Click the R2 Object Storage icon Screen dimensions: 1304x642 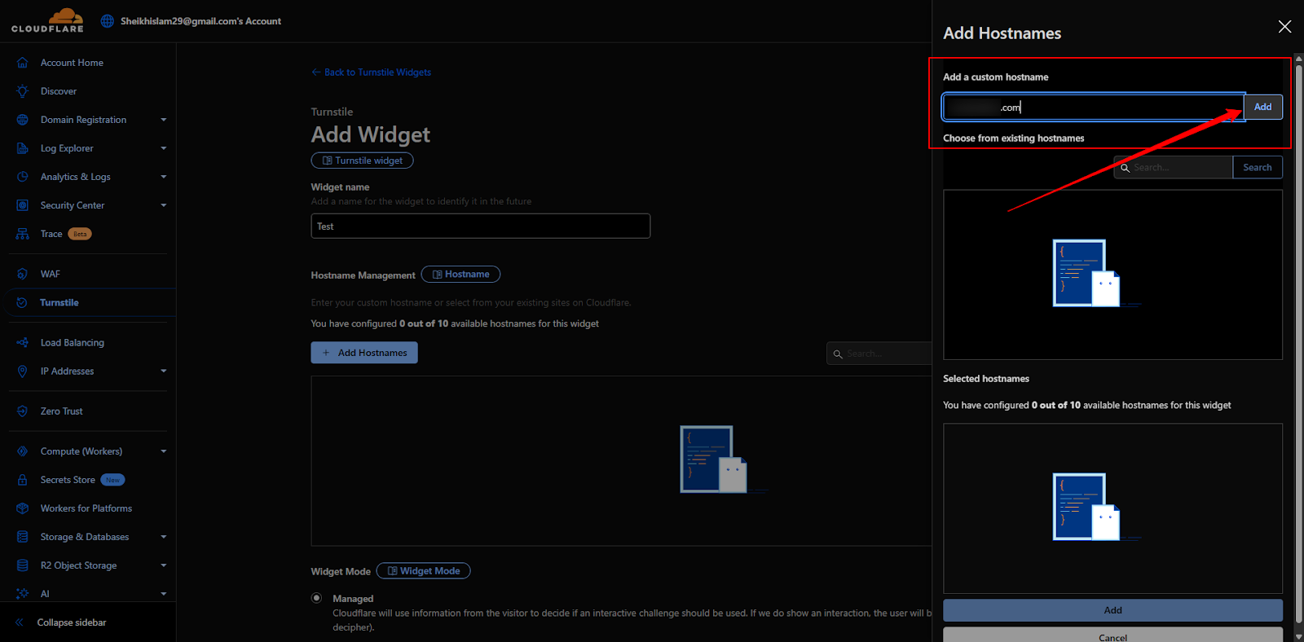click(x=22, y=565)
